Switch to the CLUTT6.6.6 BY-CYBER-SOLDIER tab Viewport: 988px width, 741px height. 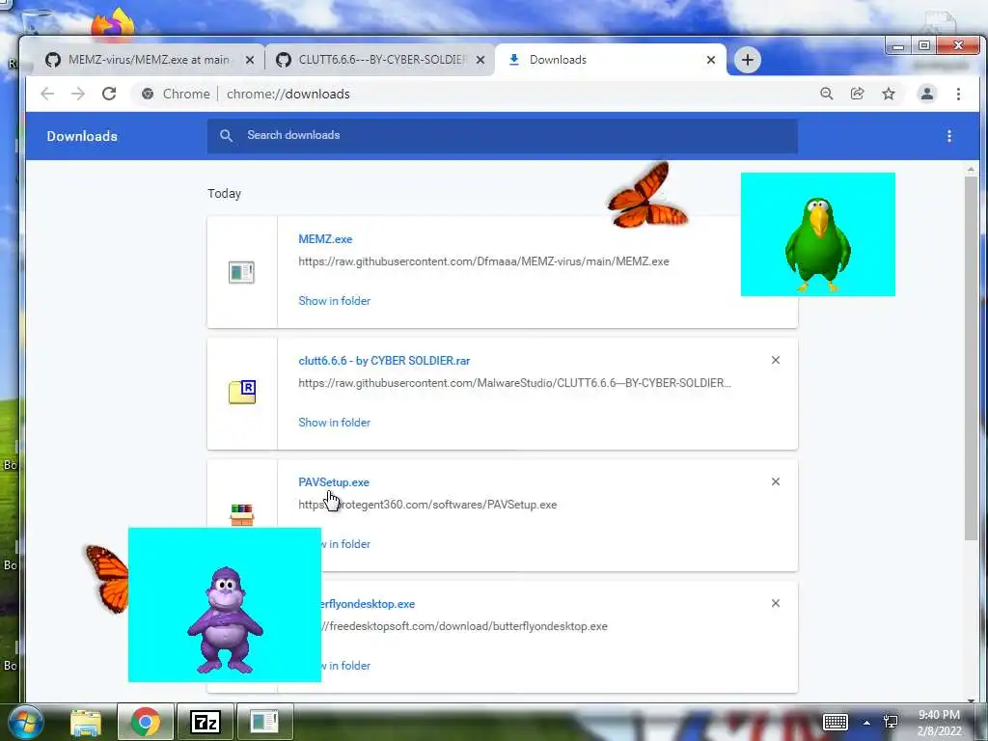coord(380,60)
